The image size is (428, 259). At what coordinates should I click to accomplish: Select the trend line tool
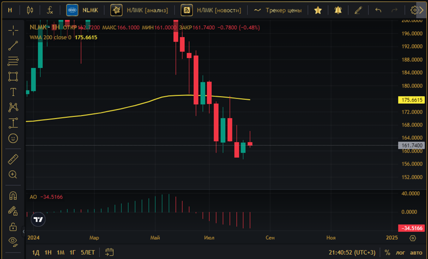[x=13, y=45]
